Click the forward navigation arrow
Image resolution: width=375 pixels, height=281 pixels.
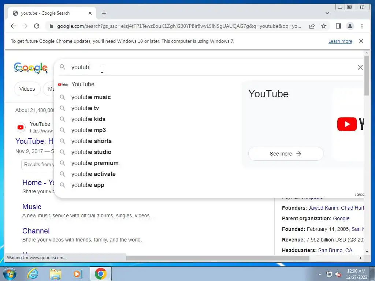click(25, 26)
